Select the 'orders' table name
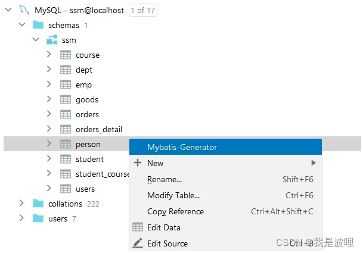363x253 pixels. [87, 114]
